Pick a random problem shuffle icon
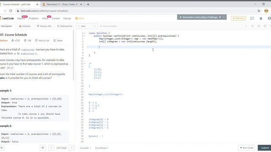Image resolution: width=271 pixels, height=152 pixels. click(42, 148)
